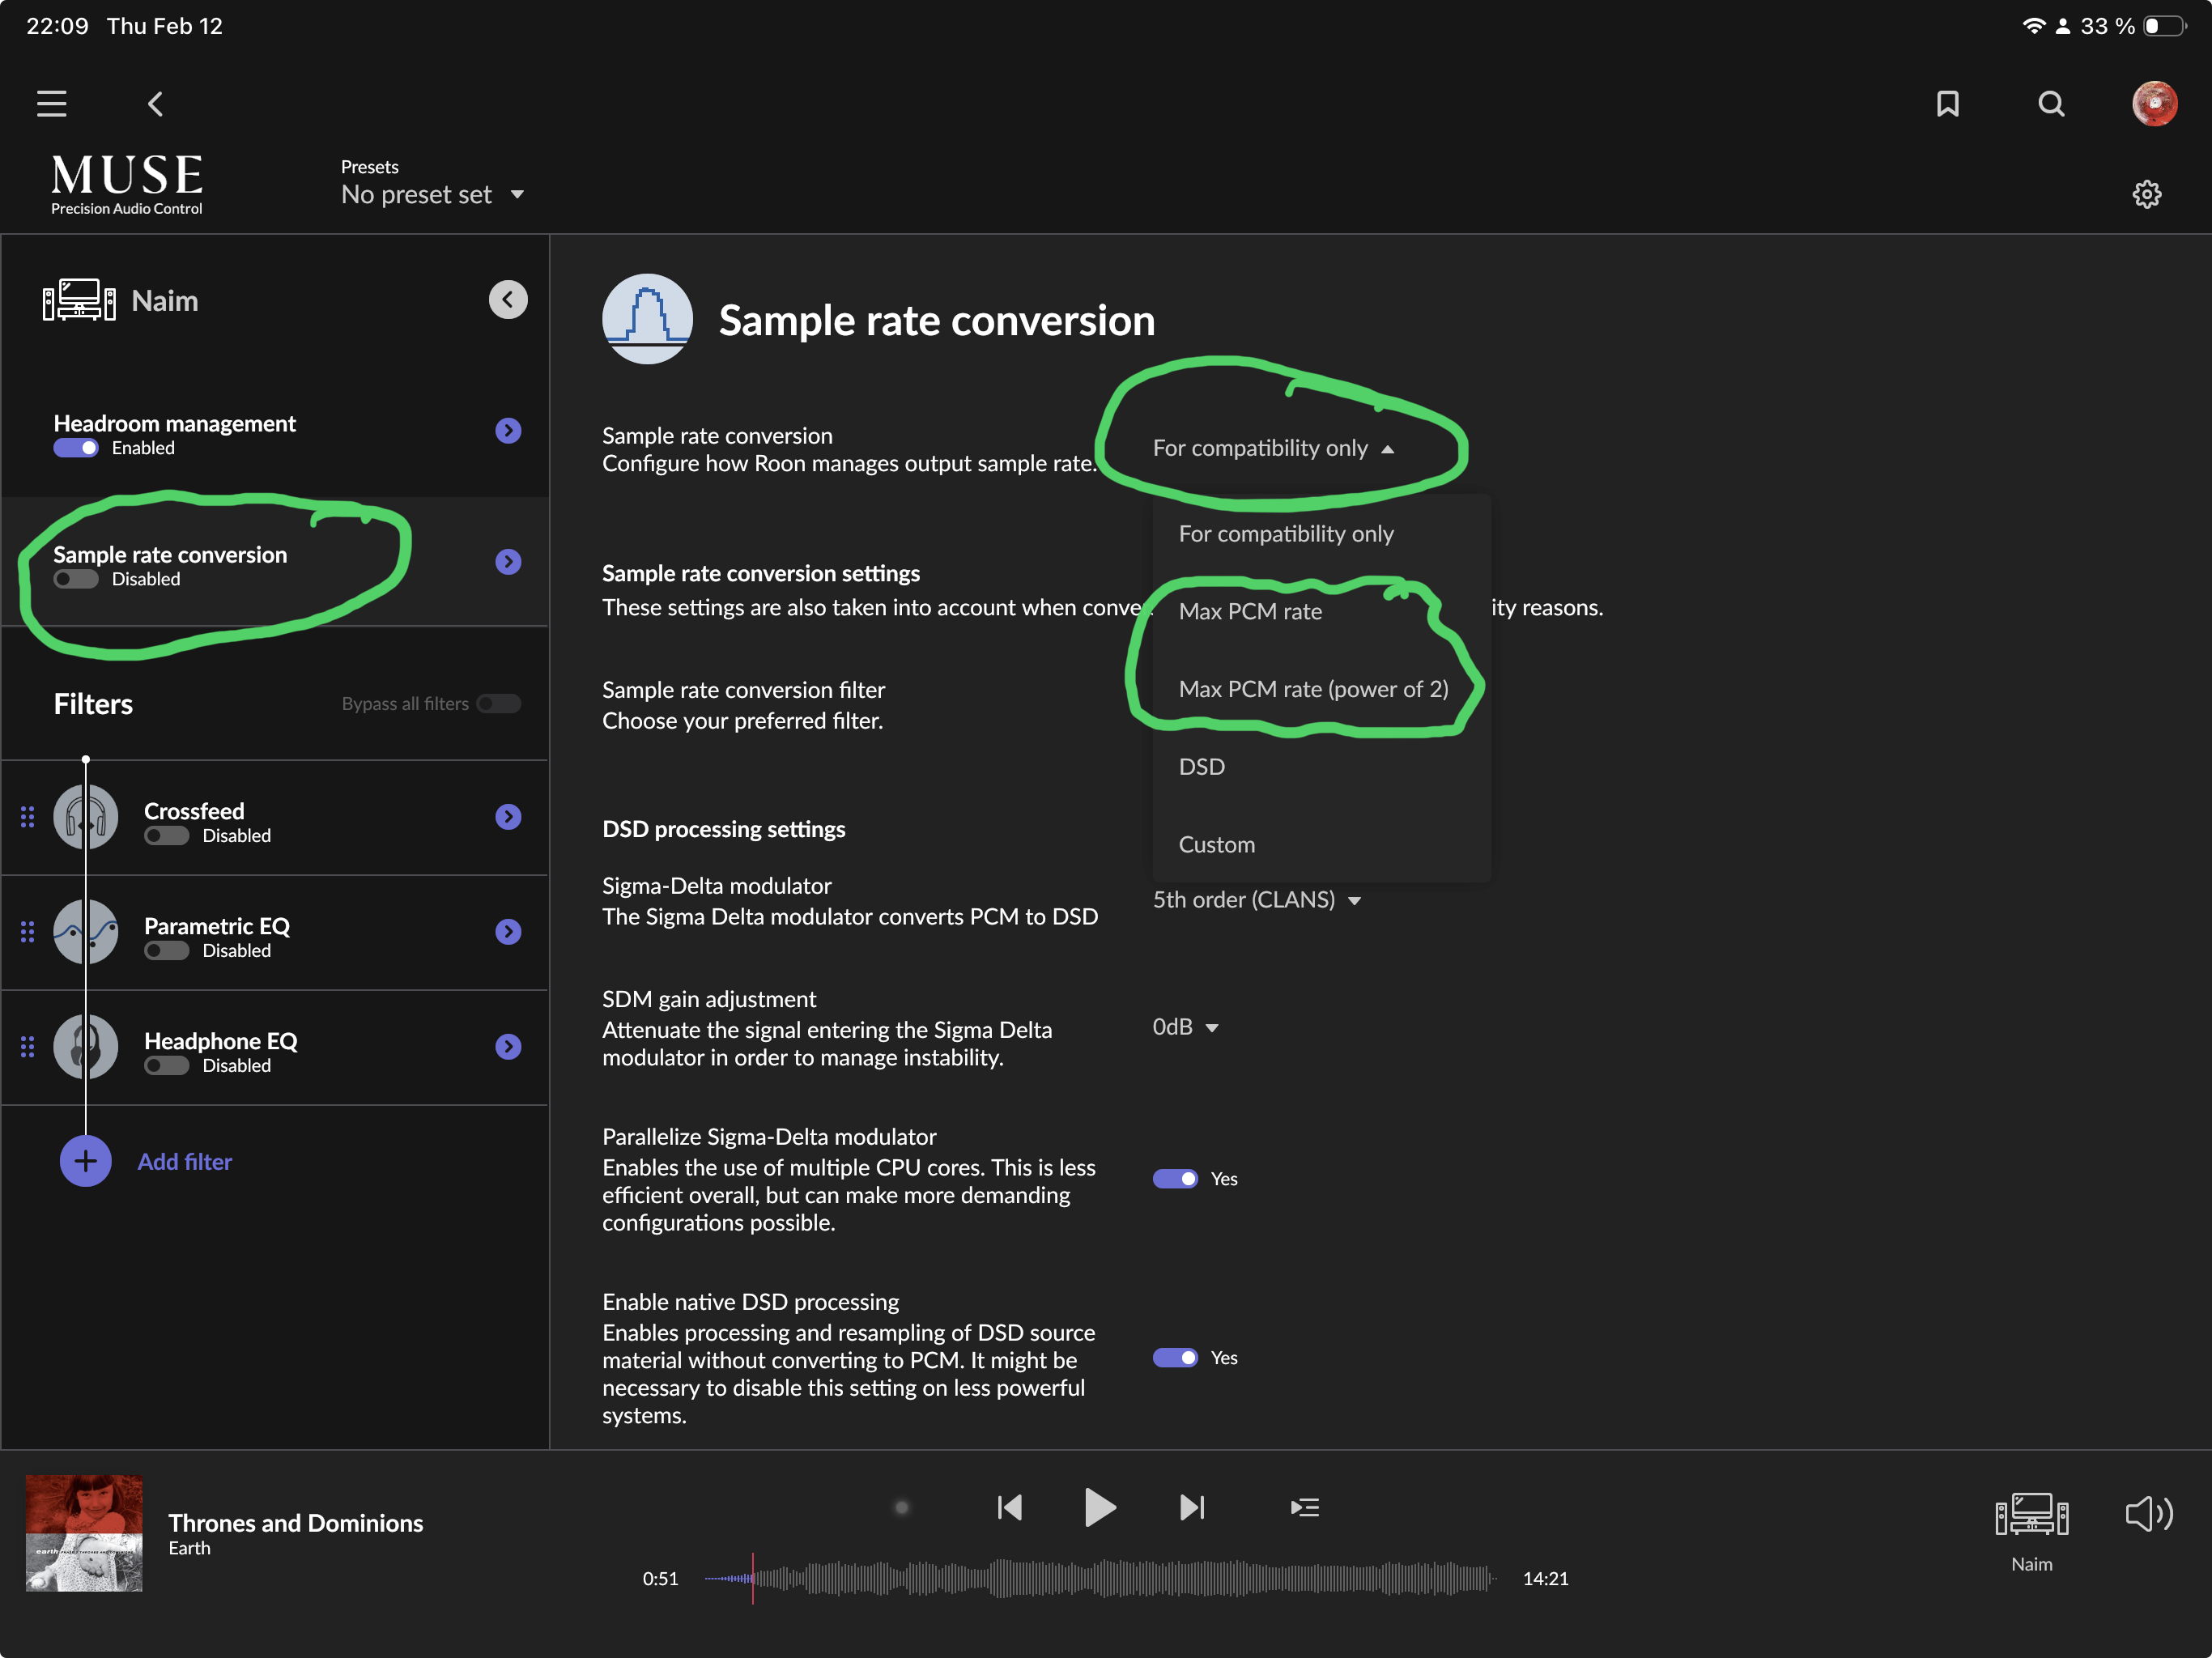Open the bookmarks icon

pyautogui.click(x=1947, y=103)
